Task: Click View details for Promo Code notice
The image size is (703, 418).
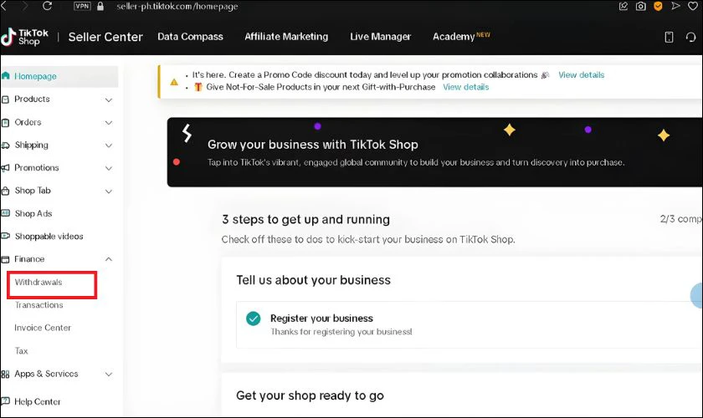Action: 581,74
